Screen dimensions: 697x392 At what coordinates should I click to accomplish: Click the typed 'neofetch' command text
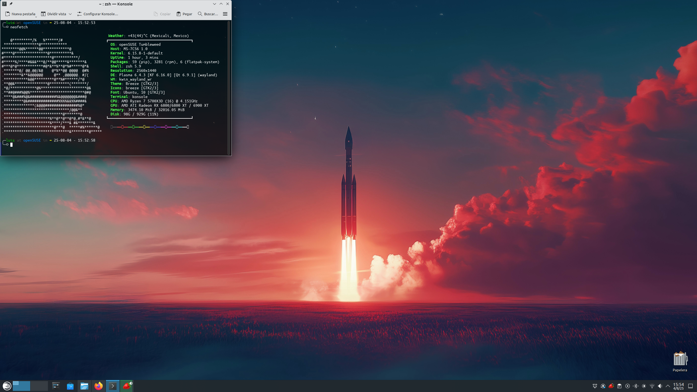(19, 27)
